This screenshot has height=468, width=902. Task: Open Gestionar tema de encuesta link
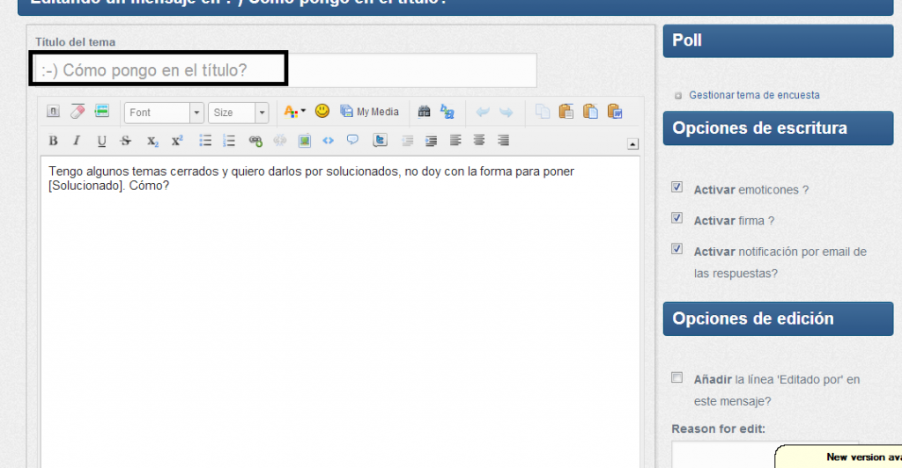pos(754,95)
